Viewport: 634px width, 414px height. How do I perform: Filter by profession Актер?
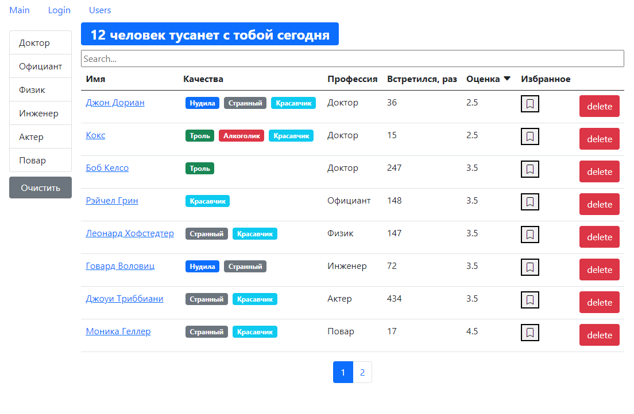click(40, 136)
